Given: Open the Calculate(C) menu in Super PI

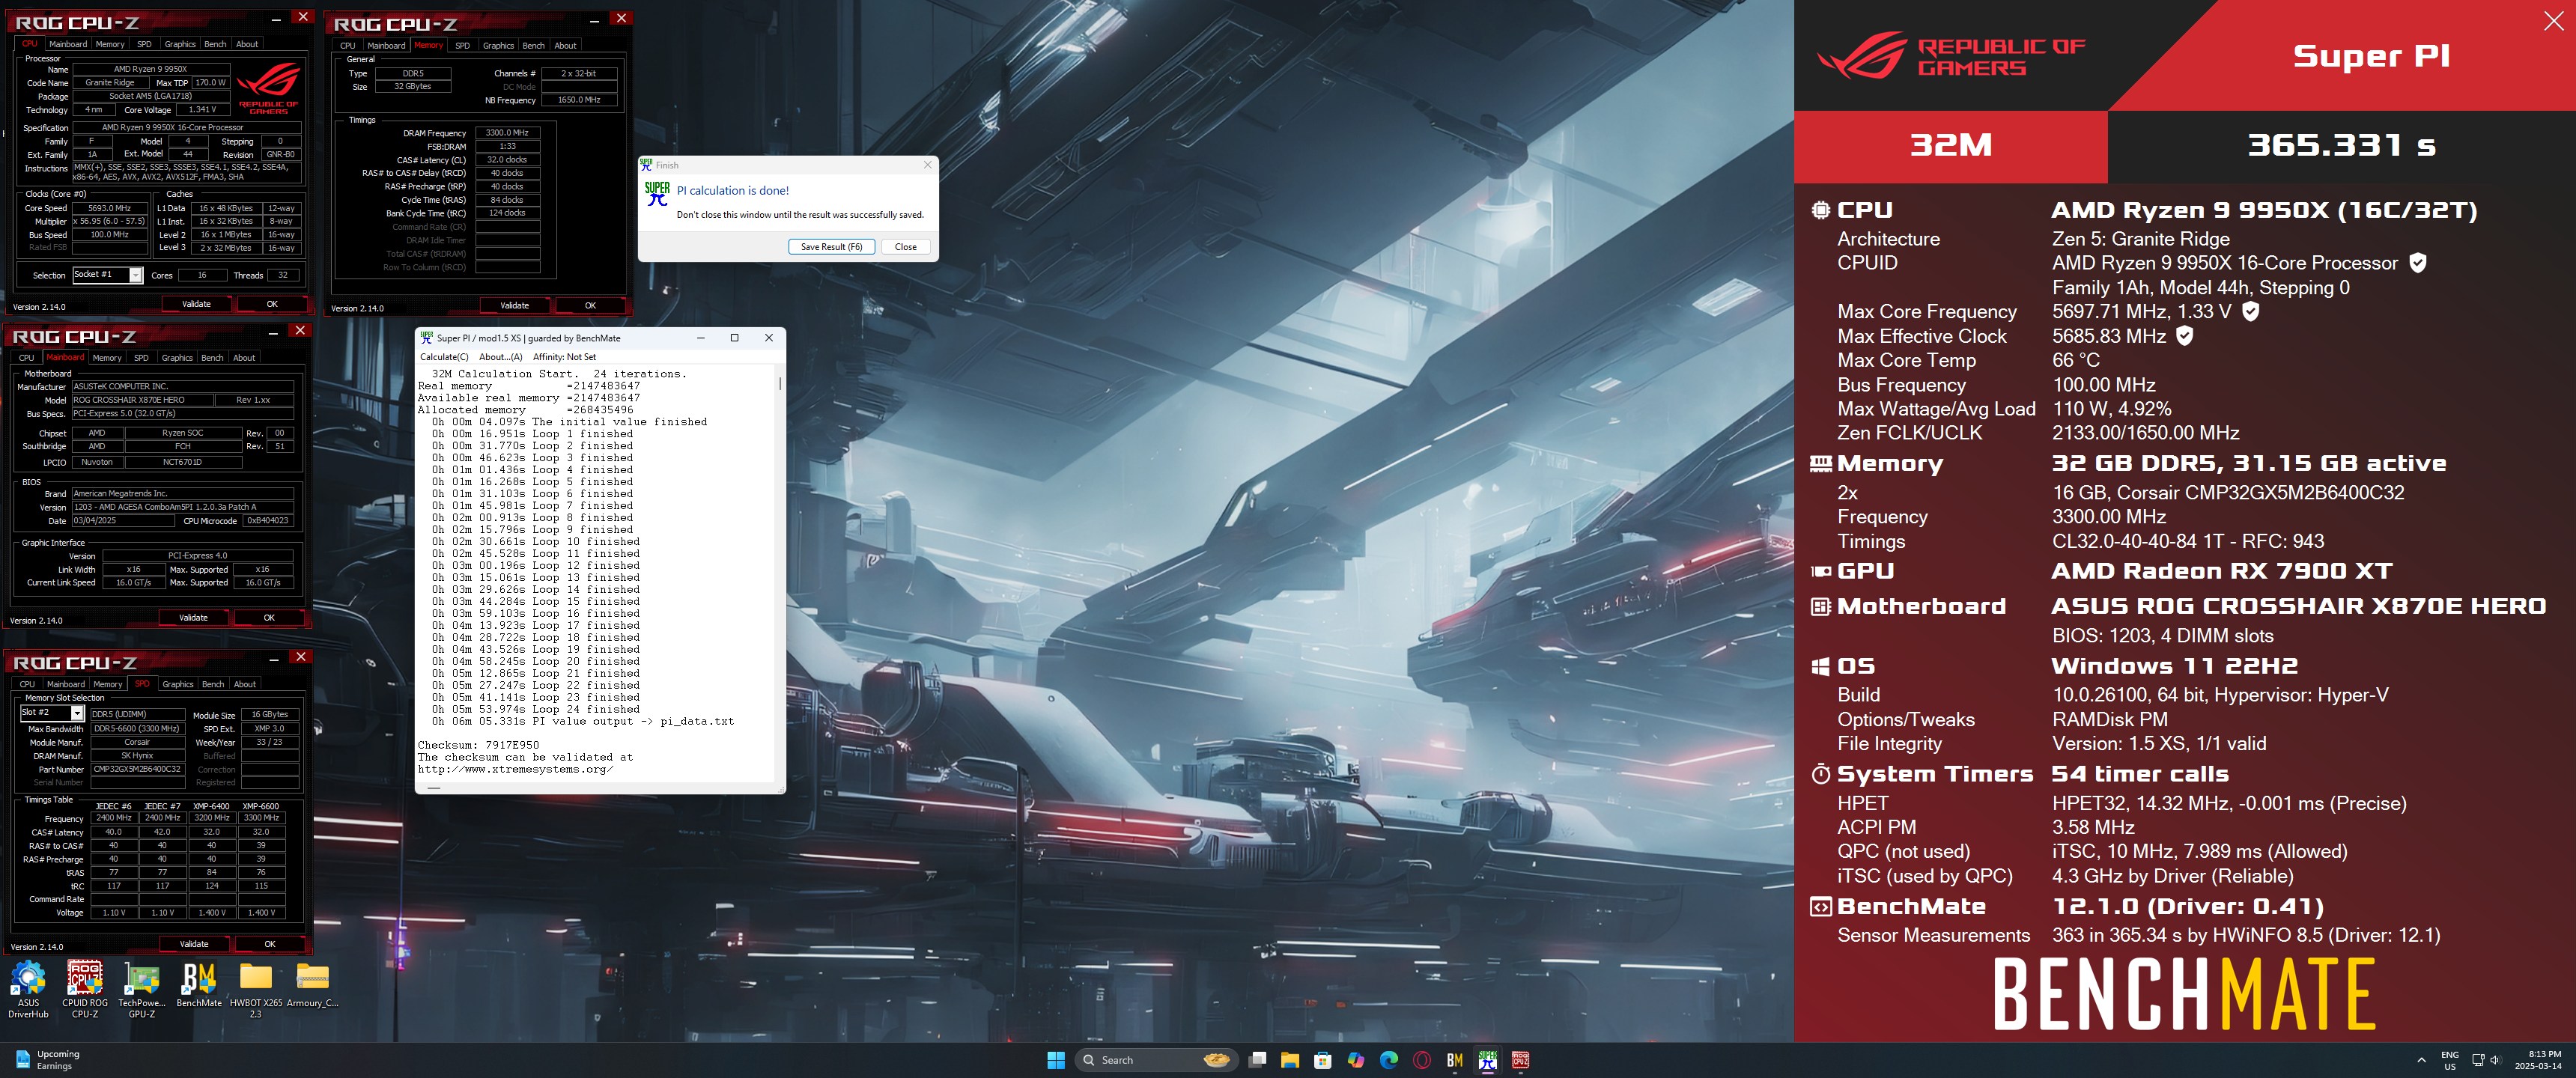Looking at the screenshot, I should coord(444,357).
